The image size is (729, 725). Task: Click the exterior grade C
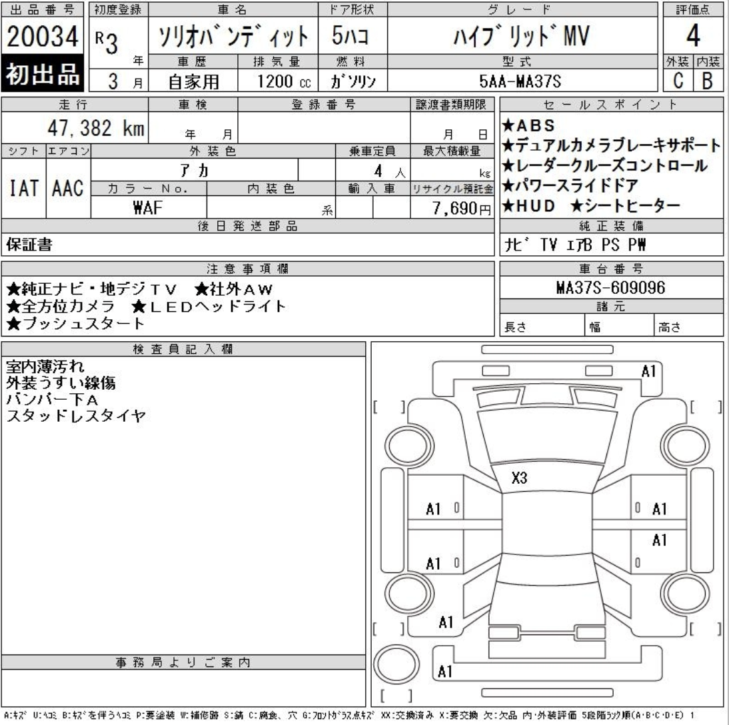click(678, 81)
